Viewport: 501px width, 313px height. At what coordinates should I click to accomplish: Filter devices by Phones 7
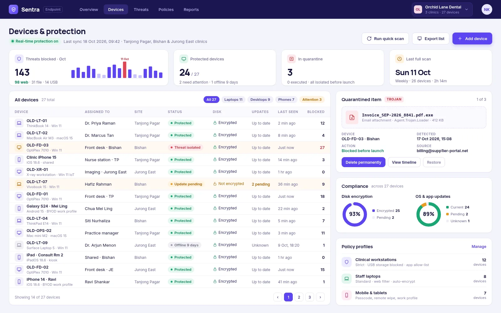[x=286, y=100]
